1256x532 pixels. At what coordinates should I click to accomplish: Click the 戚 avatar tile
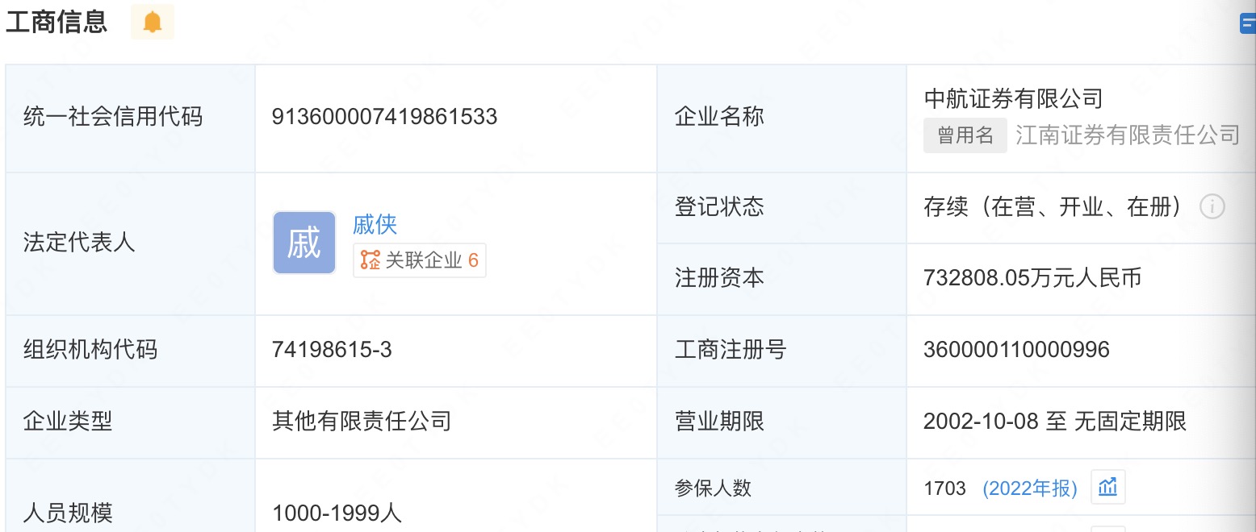pyautogui.click(x=304, y=243)
